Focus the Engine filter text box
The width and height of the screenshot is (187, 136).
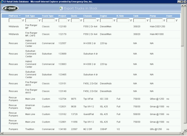pyautogui.click(x=106, y=20)
